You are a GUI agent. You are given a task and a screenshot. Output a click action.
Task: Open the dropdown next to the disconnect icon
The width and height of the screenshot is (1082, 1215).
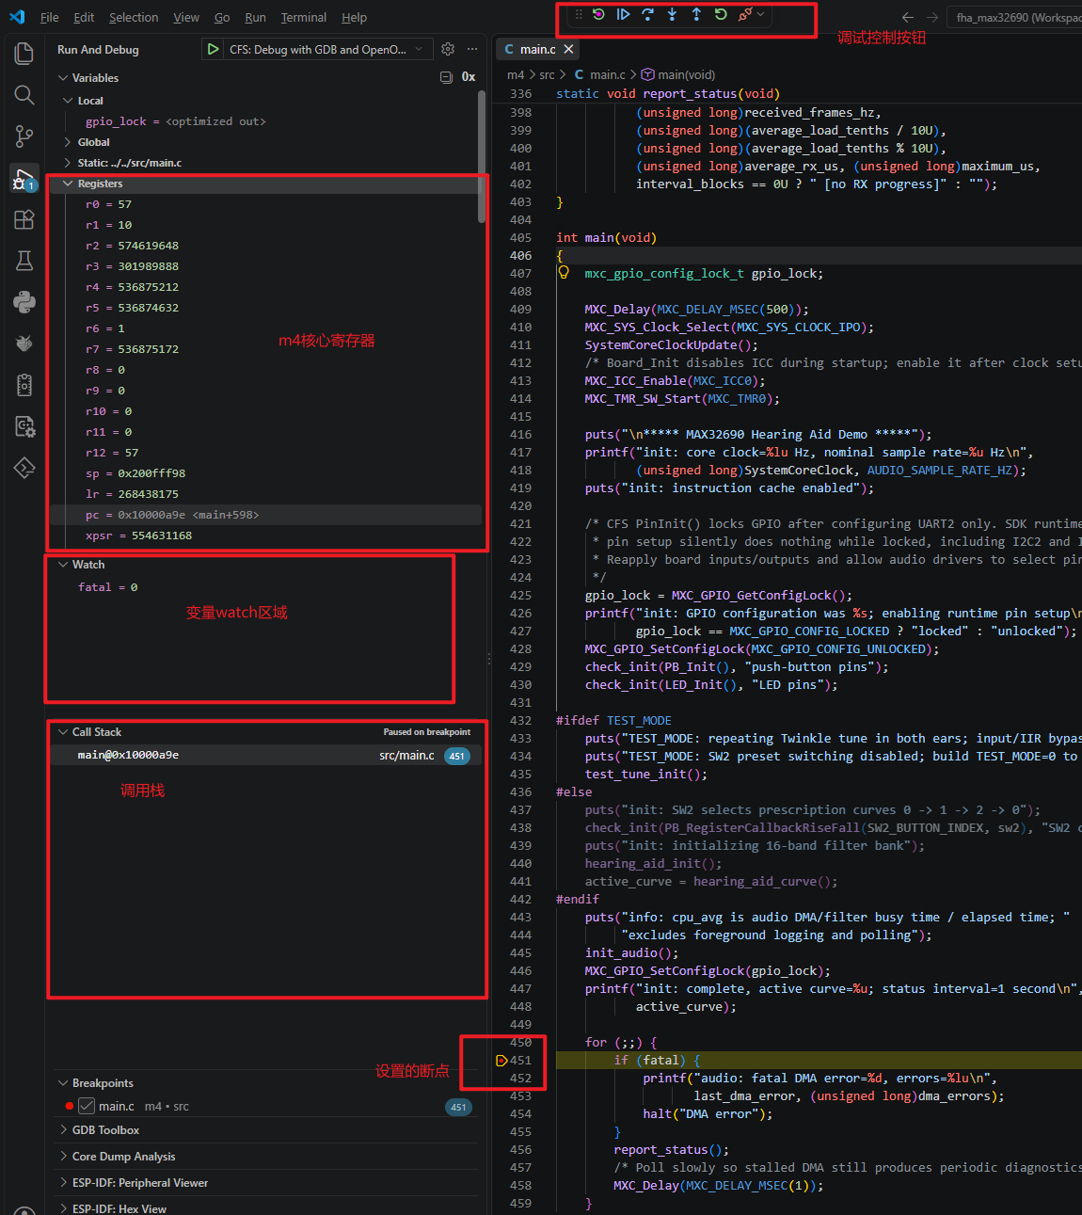pos(760,14)
